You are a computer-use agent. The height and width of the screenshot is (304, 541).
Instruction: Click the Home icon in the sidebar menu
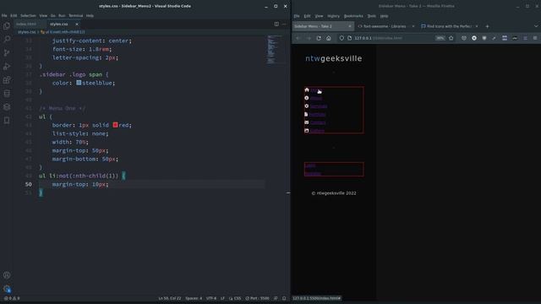[x=307, y=90]
